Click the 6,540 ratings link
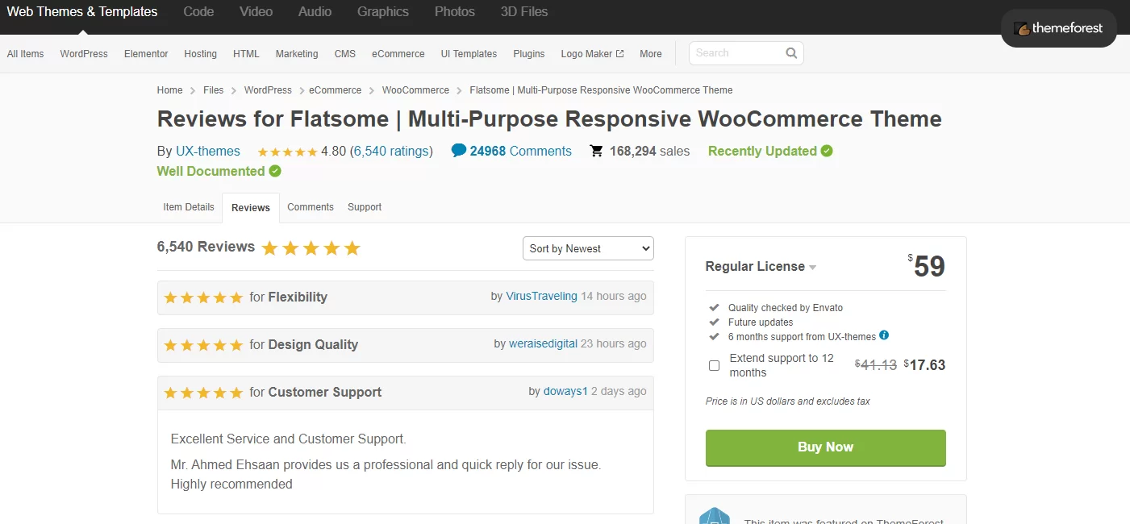The width and height of the screenshot is (1130, 524). (391, 151)
